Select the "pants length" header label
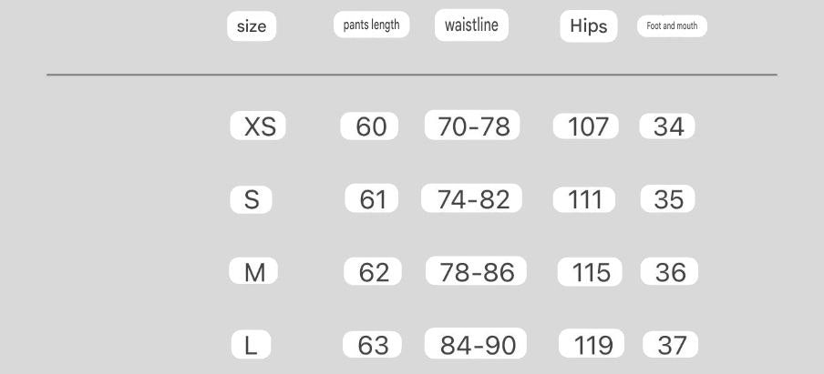Image resolution: width=824 pixels, height=374 pixels. [371, 25]
